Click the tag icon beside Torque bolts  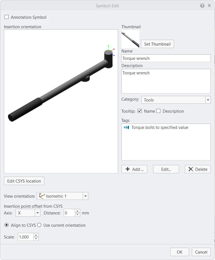pyautogui.click(x=126, y=127)
